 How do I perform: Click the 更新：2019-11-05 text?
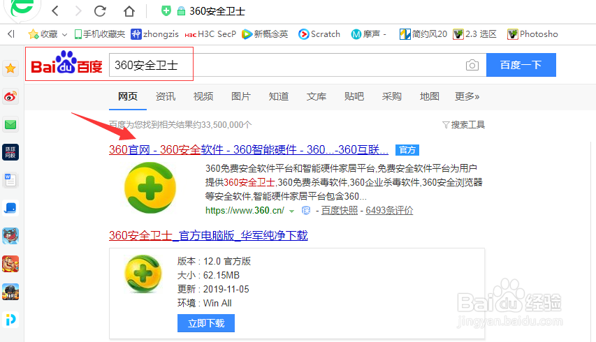click(213, 289)
